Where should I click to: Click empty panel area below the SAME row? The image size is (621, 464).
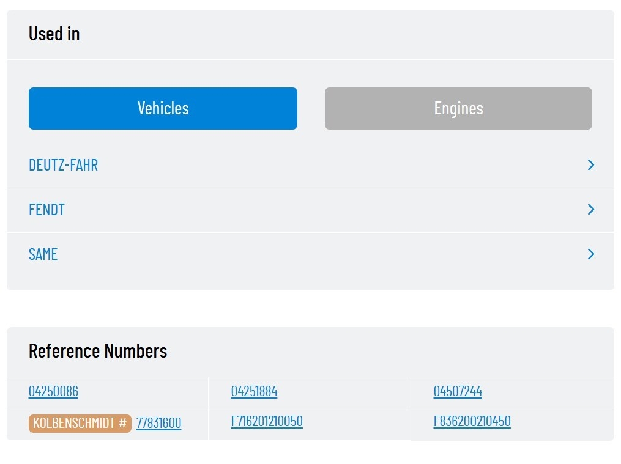coord(311,283)
